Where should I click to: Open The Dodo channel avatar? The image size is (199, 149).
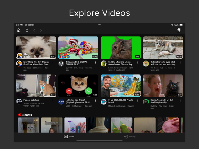[x=19, y=63]
